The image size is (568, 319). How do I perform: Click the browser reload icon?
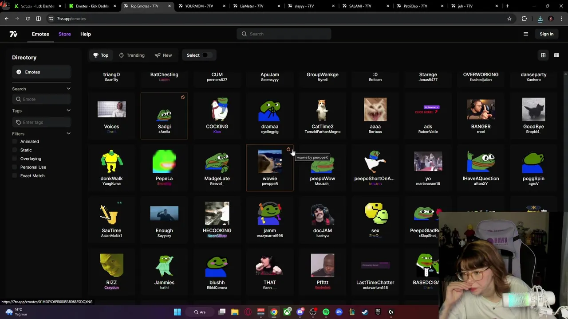tap(28, 19)
